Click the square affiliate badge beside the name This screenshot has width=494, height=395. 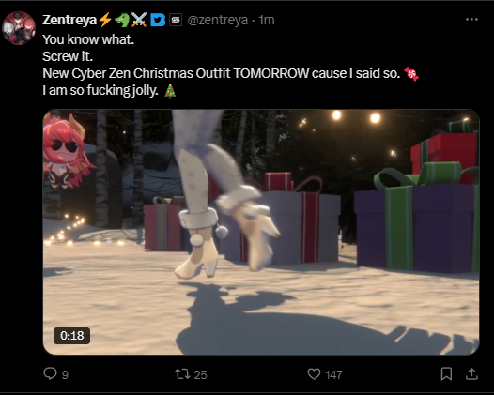click(176, 20)
